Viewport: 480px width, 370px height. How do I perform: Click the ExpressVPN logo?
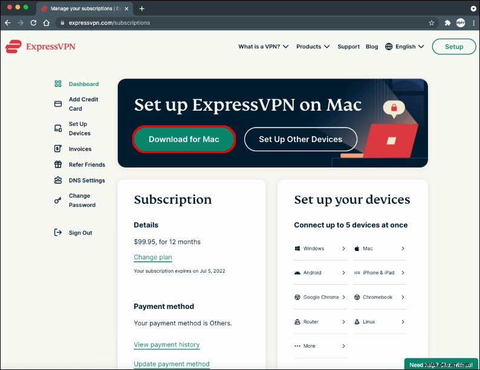[41, 47]
